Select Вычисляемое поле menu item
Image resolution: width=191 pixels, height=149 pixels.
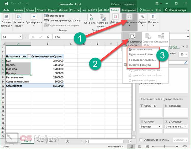click(x=141, y=49)
